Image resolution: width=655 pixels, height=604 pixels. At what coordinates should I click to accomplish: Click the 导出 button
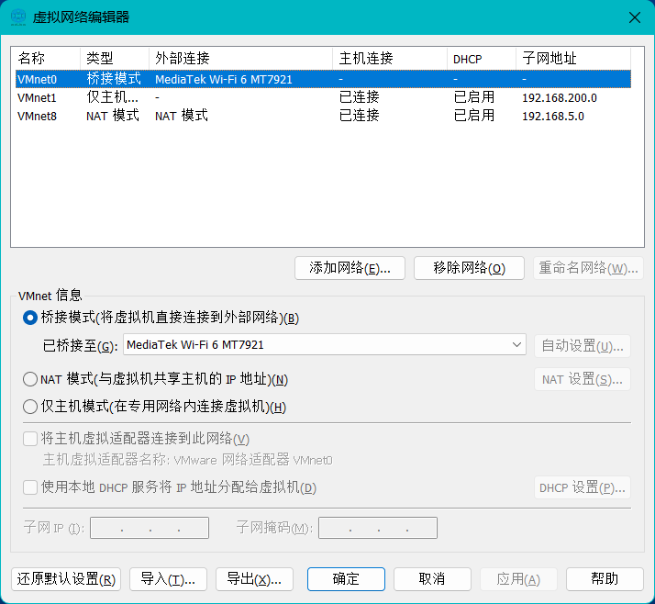pos(254,579)
